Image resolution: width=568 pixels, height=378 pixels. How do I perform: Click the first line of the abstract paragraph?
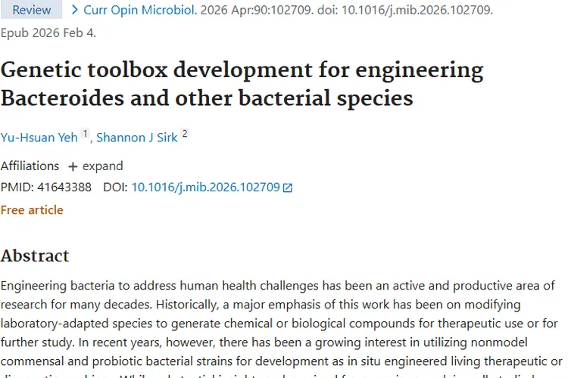point(278,285)
